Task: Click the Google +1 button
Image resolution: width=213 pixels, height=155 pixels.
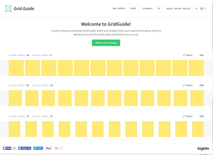Action: 57,148
